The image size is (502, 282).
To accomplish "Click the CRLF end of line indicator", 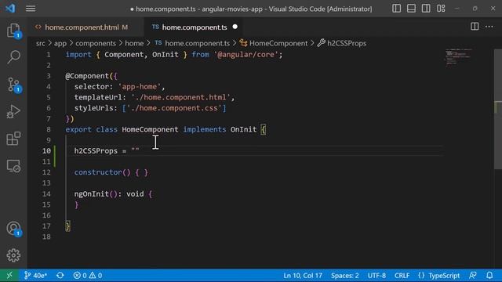I will (402, 275).
